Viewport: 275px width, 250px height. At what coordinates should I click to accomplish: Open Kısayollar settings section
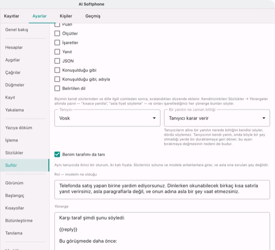(x=24, y=208)
